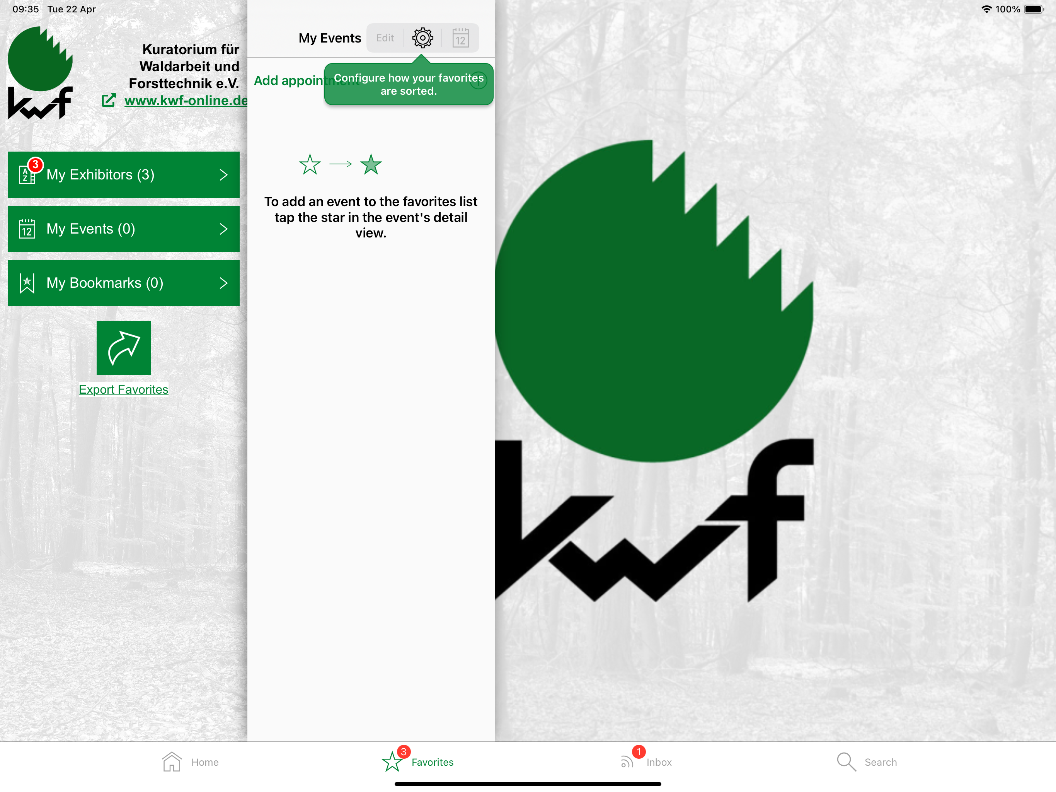Screen dimensions: 1056x792
Task: Tap the 09:35 clock in status bar
Action: coord(26,9)
